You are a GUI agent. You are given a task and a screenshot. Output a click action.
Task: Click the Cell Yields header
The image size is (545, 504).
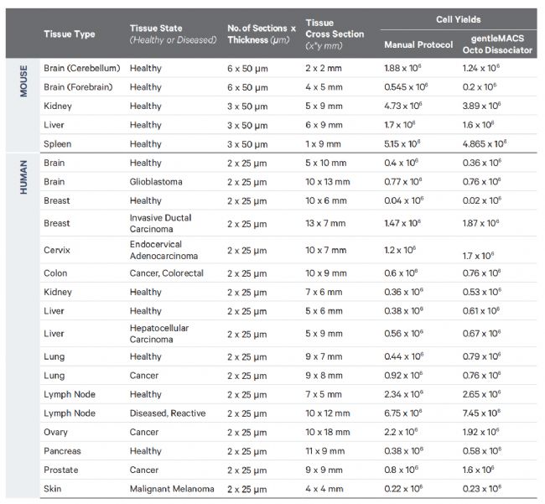point(459,18)
